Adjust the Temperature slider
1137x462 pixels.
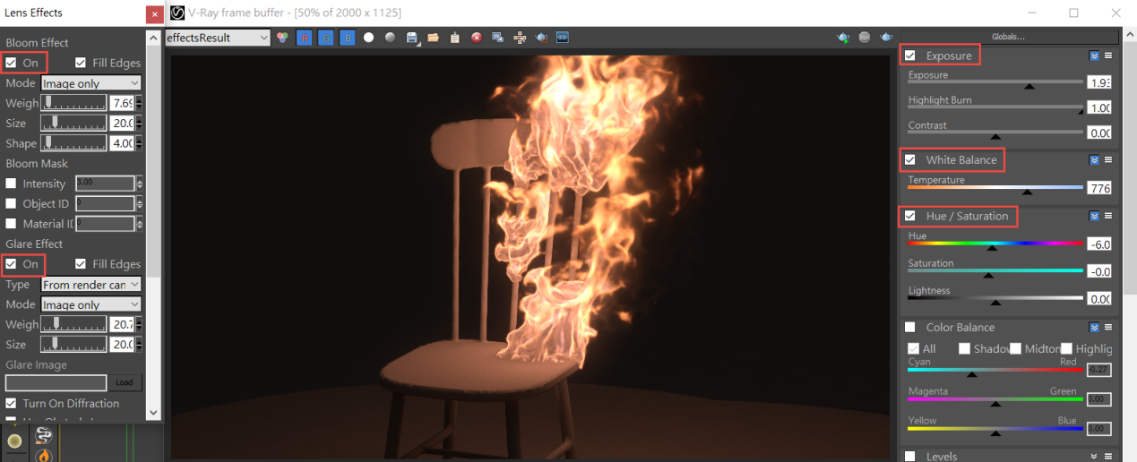tap(995, 188)
